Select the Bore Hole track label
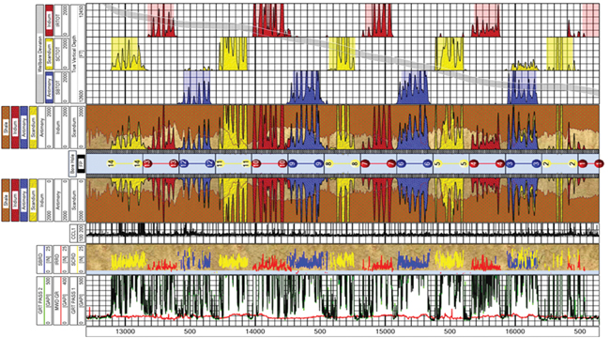610x338 pixels. (x=72, y=163)
